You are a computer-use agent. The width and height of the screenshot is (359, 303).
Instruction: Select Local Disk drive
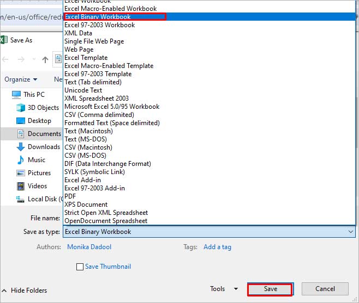point(39,199)
